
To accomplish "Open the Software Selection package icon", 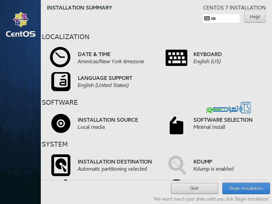I will (176, 125).
